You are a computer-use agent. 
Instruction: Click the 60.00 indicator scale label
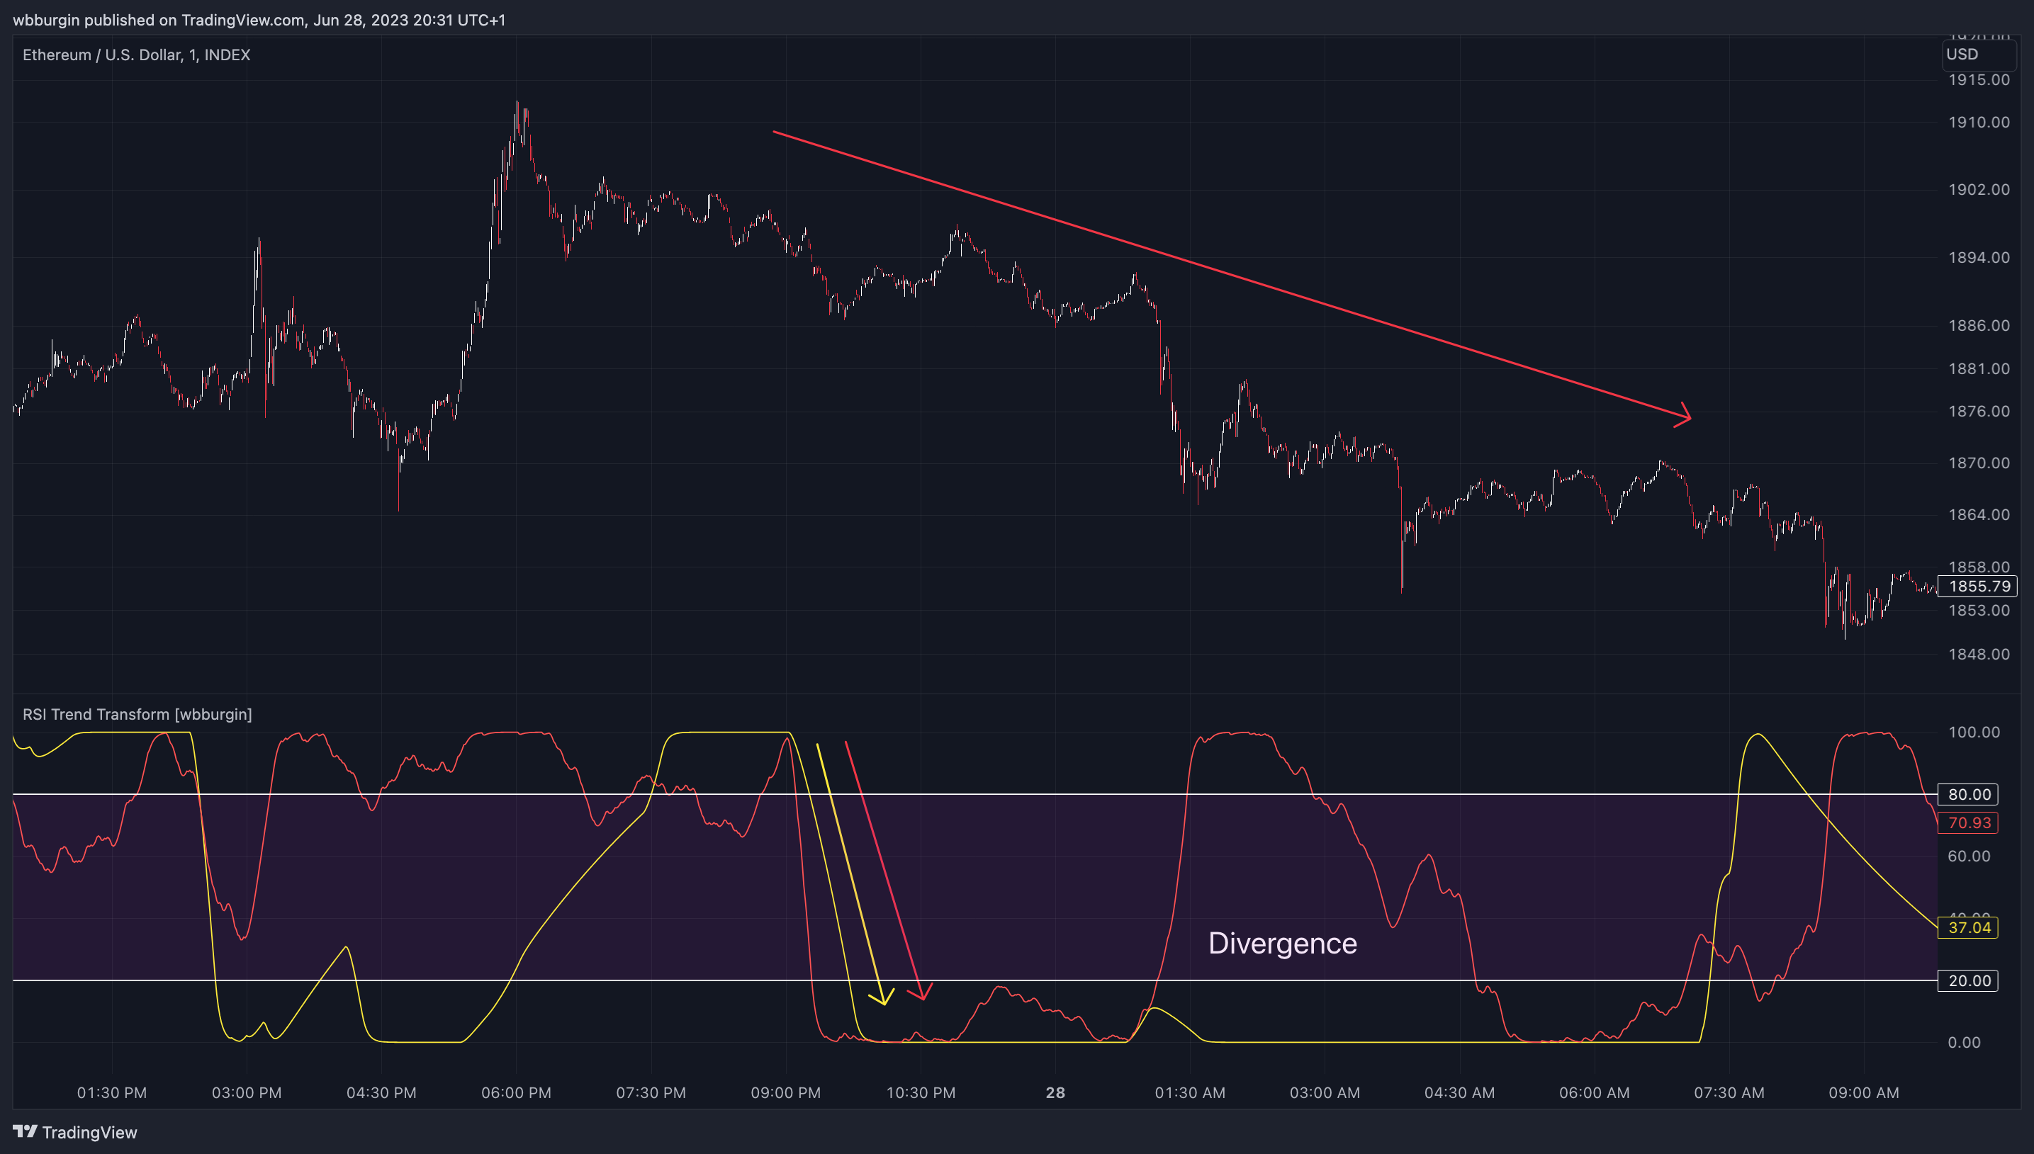click(x=1969, y=856)
